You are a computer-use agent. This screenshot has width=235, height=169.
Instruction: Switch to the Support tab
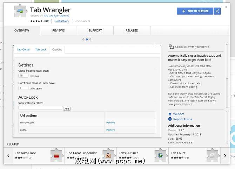(x=95, y=30)
